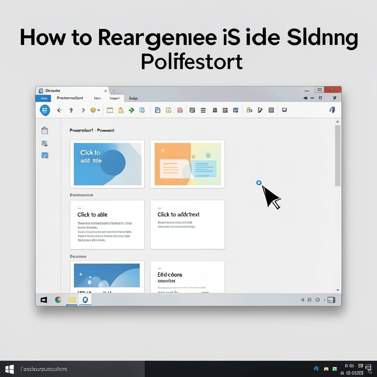Screen dimensions: 377x377
Task: Click the yellow tray icon on dark taskbar
Action: tap(326, 369)
